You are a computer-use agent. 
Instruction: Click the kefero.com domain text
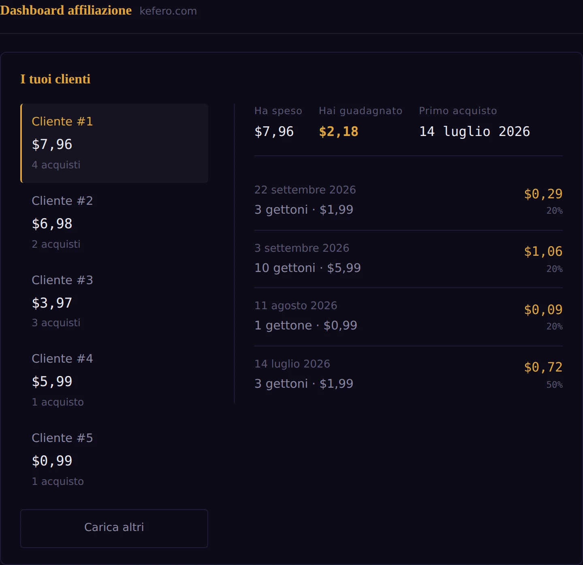click(168, 11)
